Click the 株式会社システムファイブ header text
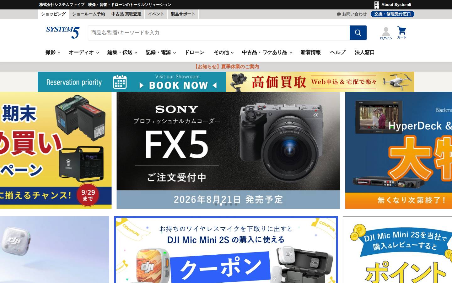452x283 pixels. coord(62,5)
